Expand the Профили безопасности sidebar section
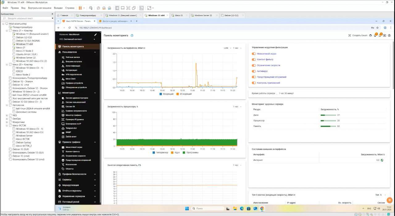The height and width of the screenshot is (216, 395). [x=77, y=174]
